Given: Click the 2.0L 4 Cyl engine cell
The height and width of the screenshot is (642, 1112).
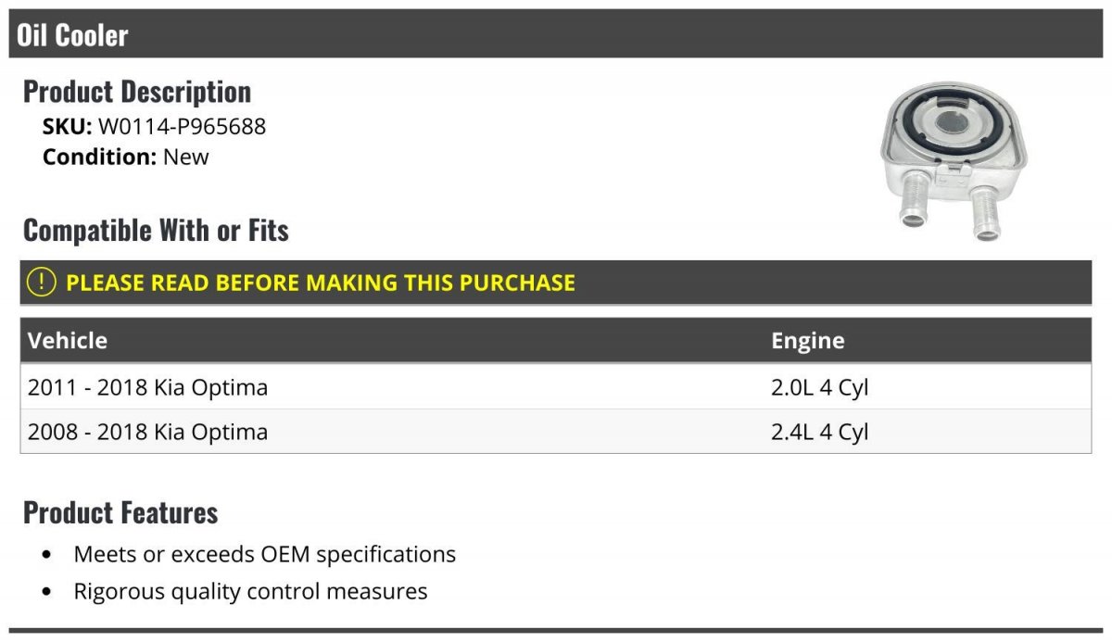Looking at the screenshot, I should click(819, 387).
